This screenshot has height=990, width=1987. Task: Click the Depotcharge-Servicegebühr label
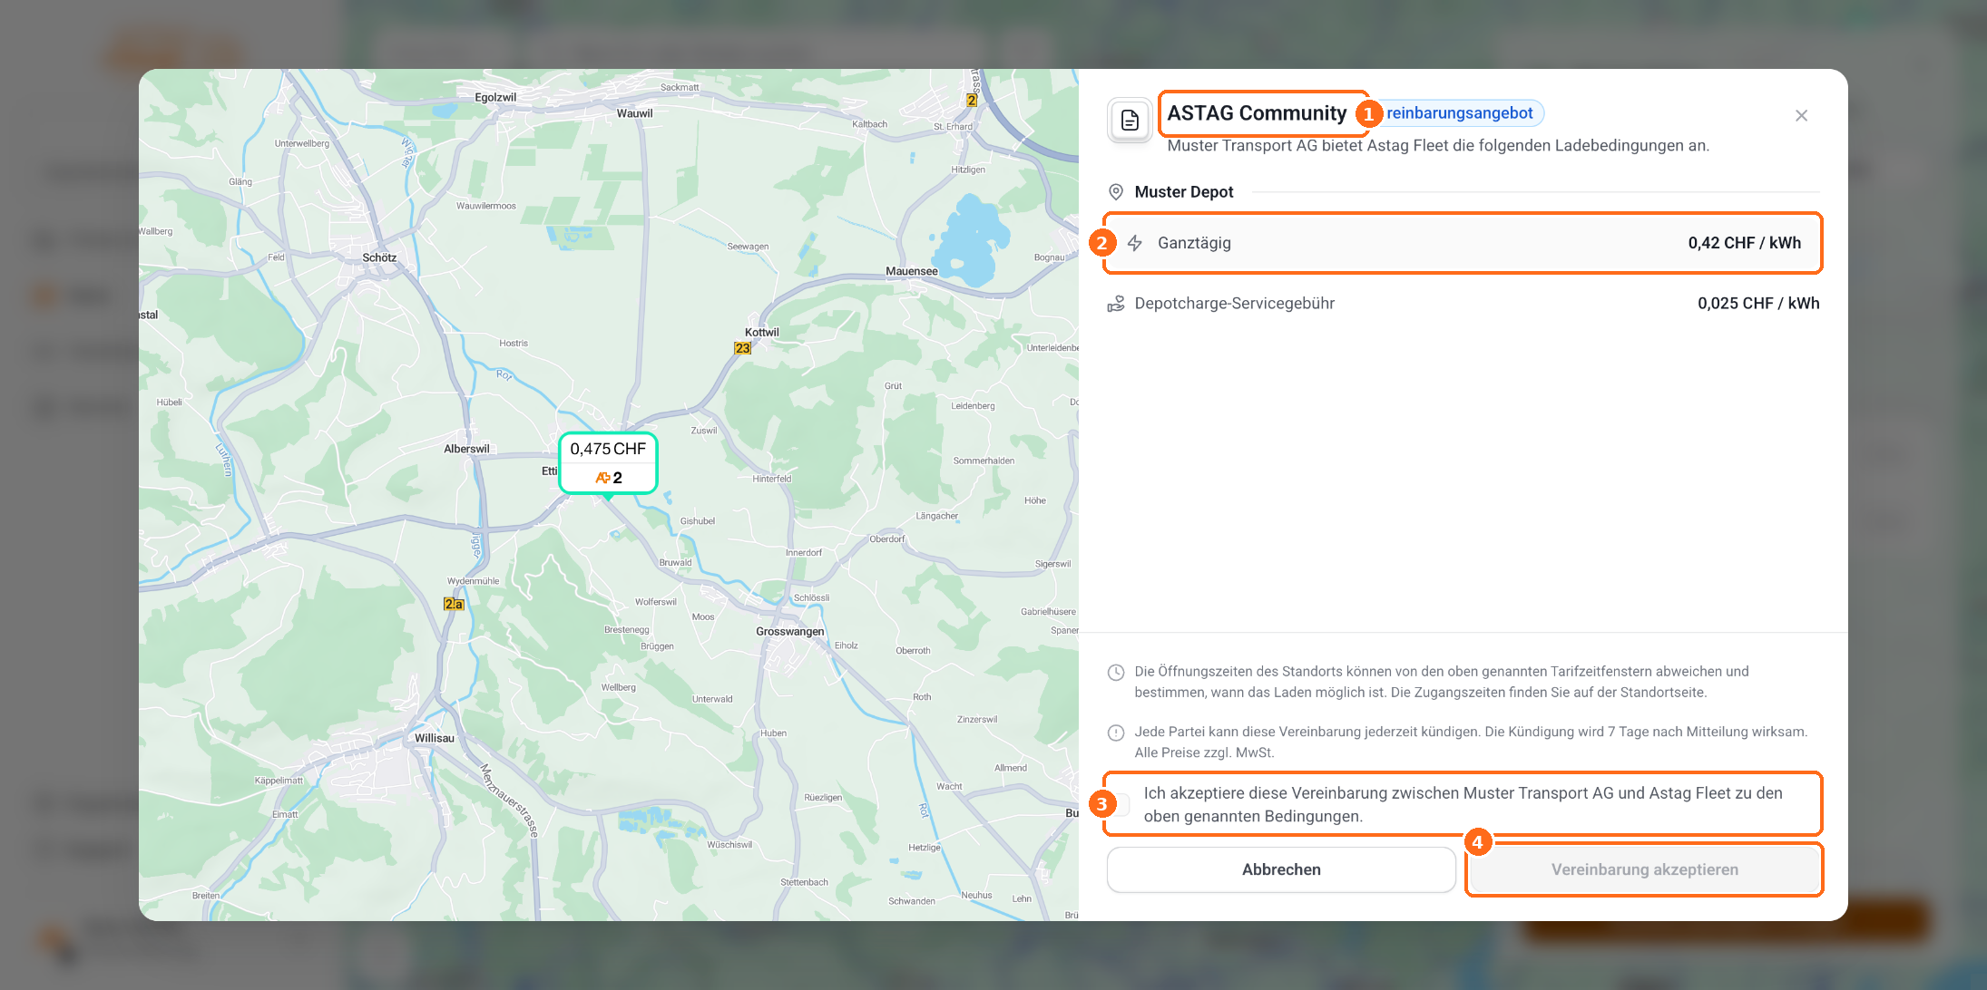1234,304
